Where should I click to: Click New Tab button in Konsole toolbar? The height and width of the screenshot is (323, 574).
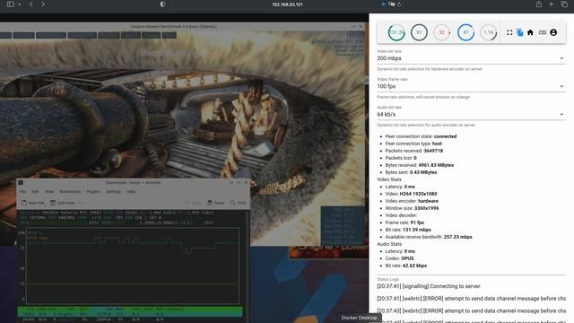[33, 203]
